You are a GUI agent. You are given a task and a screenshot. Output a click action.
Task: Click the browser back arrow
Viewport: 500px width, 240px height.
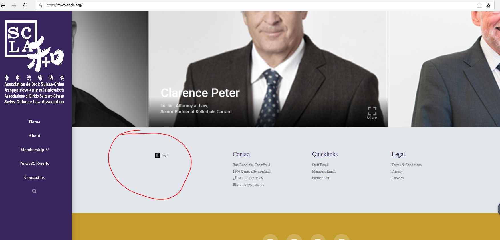pyautogui.click(x=3, y=5)
